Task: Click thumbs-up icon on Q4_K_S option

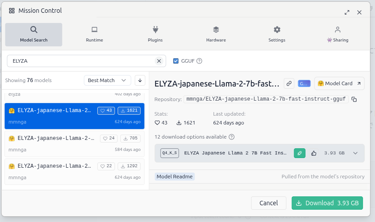Action: 314,153
